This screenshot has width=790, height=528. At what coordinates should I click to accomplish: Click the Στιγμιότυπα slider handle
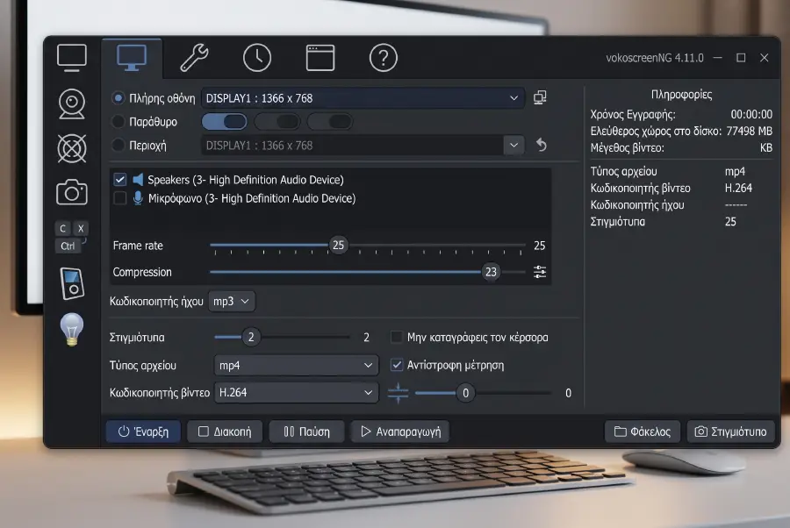coord(251,337)
